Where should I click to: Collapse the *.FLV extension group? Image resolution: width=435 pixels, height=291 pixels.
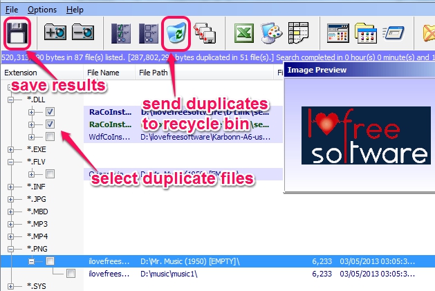pos(10,162)
